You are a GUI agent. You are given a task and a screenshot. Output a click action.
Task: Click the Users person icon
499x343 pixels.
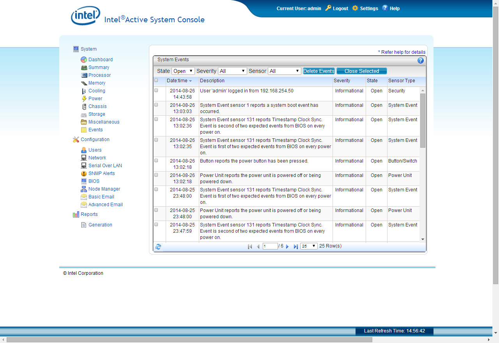pos(84,150)
